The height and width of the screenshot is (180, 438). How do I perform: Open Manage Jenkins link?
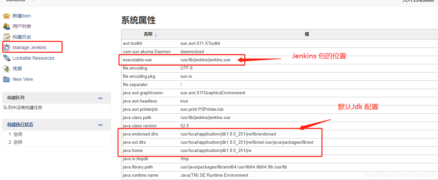[29, 47]
